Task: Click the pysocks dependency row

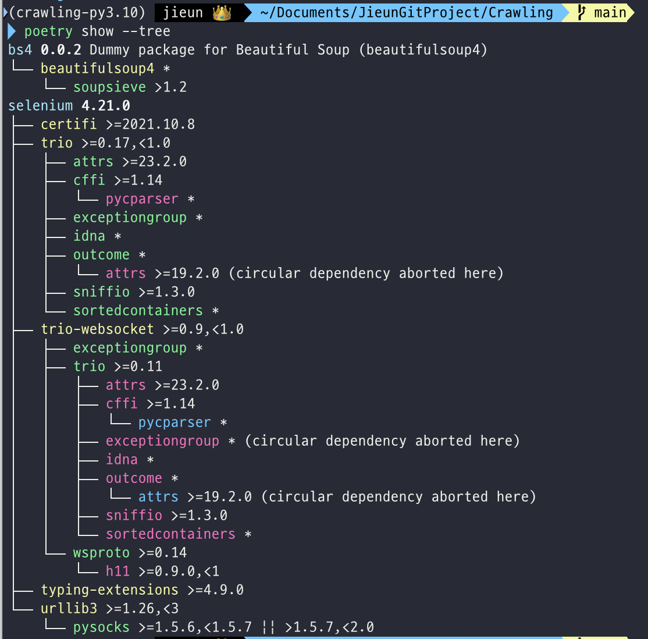Action: tap(223, 627)
